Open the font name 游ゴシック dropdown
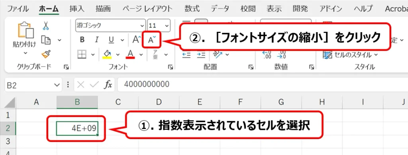The image size is (408, 155). click(142, 26)
